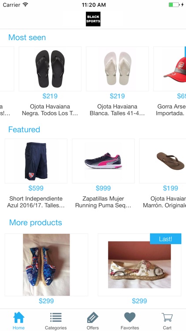Image resolution: width=186 pixels, height=331 pixels.
Task: Open the Offers pencil icon
Action: click(93, 317)
